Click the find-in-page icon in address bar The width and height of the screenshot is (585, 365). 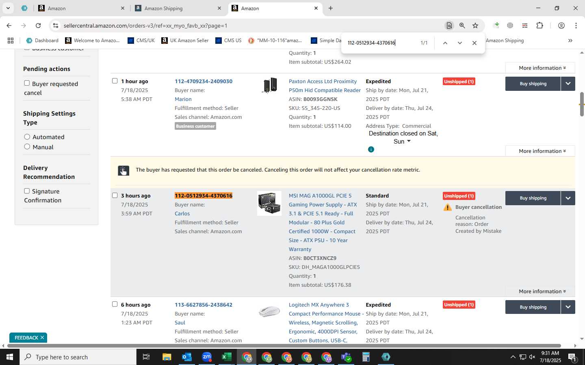449,26
